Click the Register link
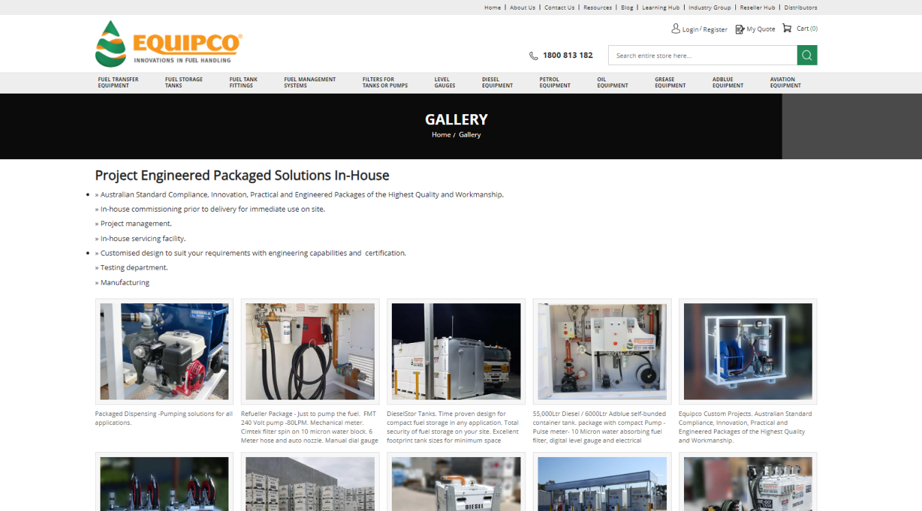The width and height of the screenshot is (922, 511). (x=715, y=30)
